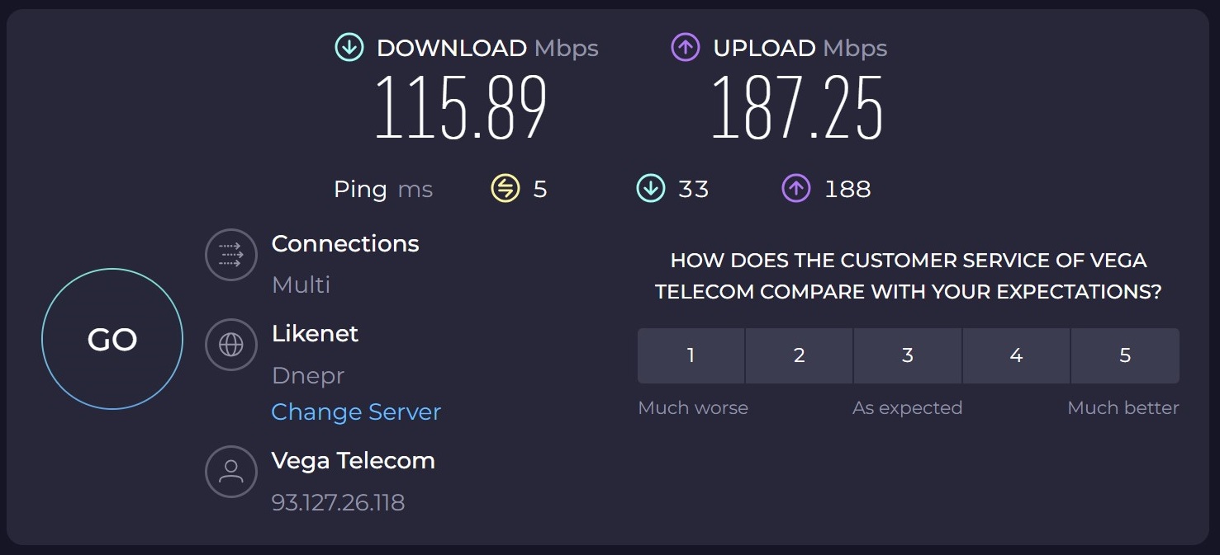
Task: Rate customer service as 1, Much worse
Action: [691, 355]
